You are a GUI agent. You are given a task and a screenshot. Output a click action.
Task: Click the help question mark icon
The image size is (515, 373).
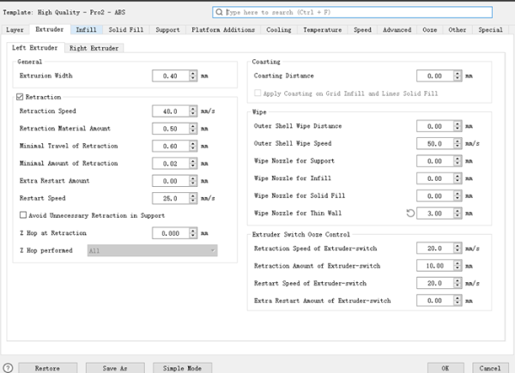coord(8,367)
